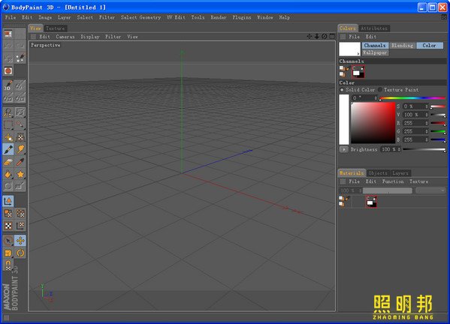The image size is (450, 324).
Task: Click the Smear/dodge hand tool icon
Action: click(20, 149)
